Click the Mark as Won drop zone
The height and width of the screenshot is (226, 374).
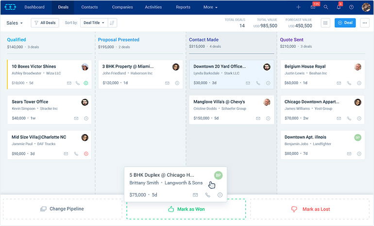coord(186,209)
